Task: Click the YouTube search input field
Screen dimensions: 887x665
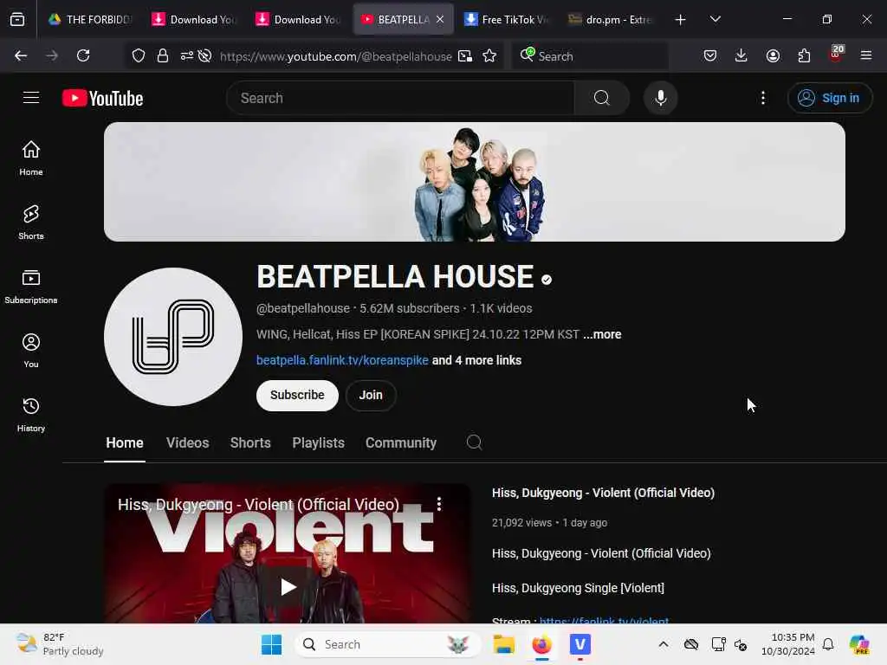Action: point(400,98)
